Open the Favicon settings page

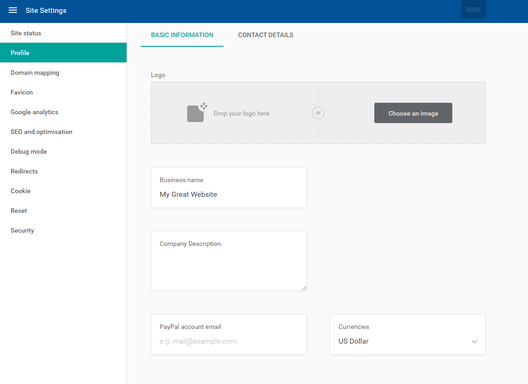click(x=22, y=92)
